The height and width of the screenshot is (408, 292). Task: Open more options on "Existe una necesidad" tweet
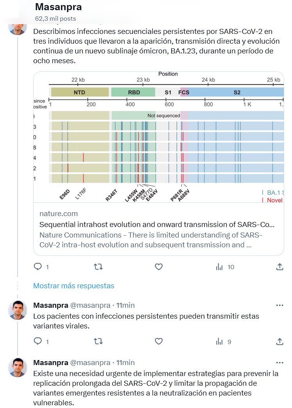280,362
